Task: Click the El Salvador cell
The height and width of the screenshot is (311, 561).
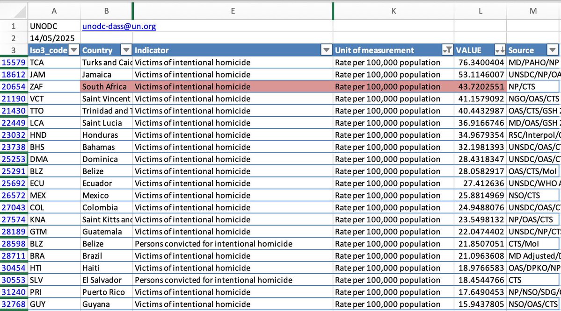Action: pyautogui.click(x=106, y=280)
